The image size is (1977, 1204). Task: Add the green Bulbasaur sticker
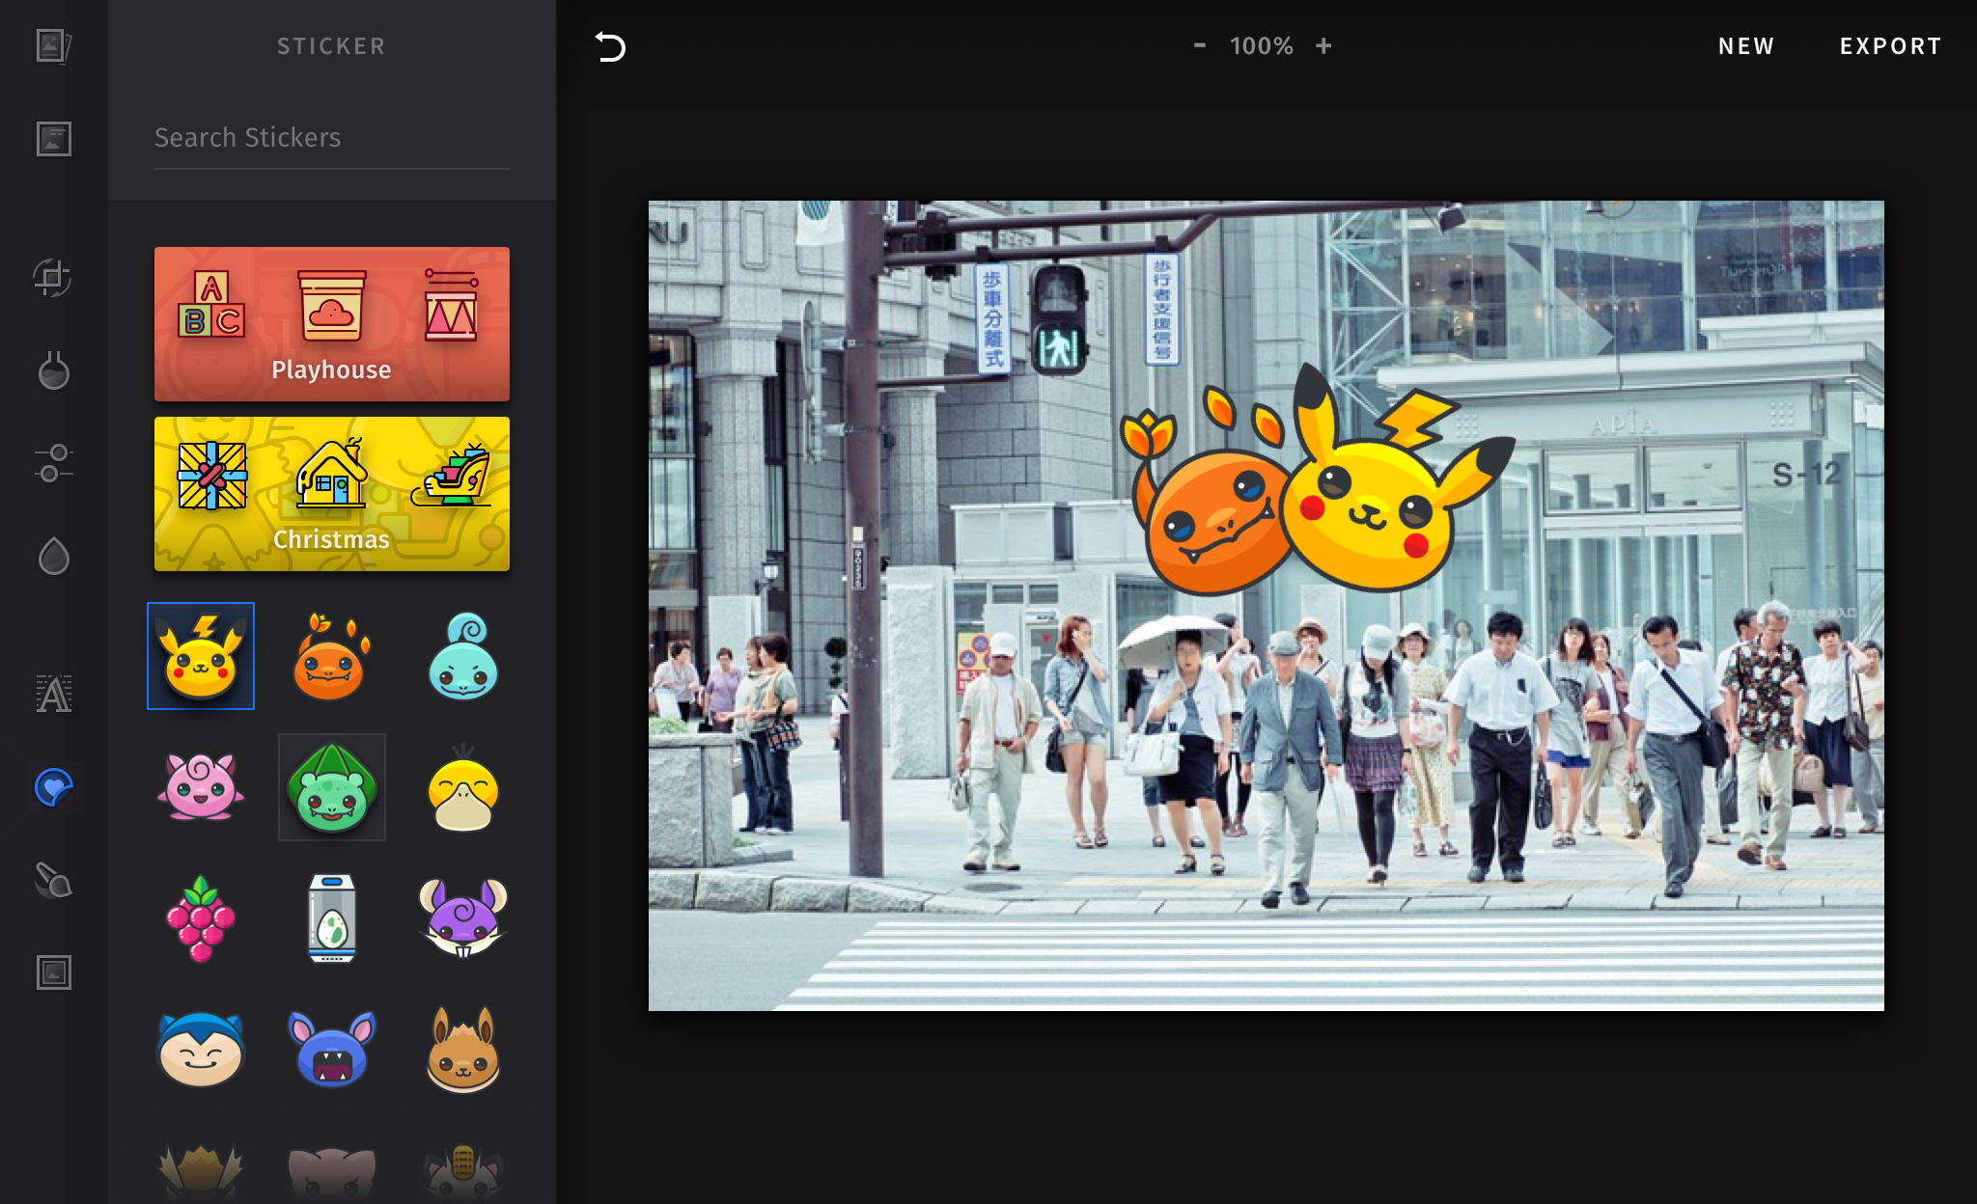tap(331, 787)
